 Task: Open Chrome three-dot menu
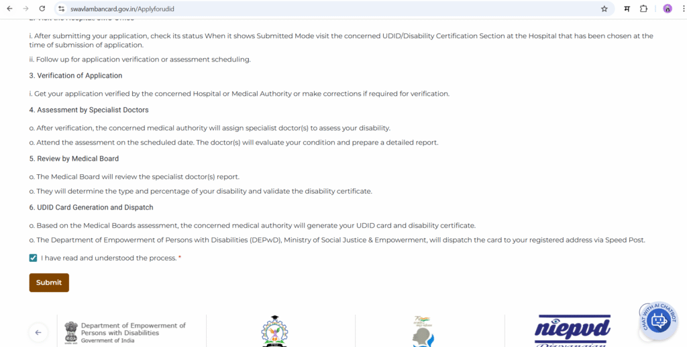[681, 9]
